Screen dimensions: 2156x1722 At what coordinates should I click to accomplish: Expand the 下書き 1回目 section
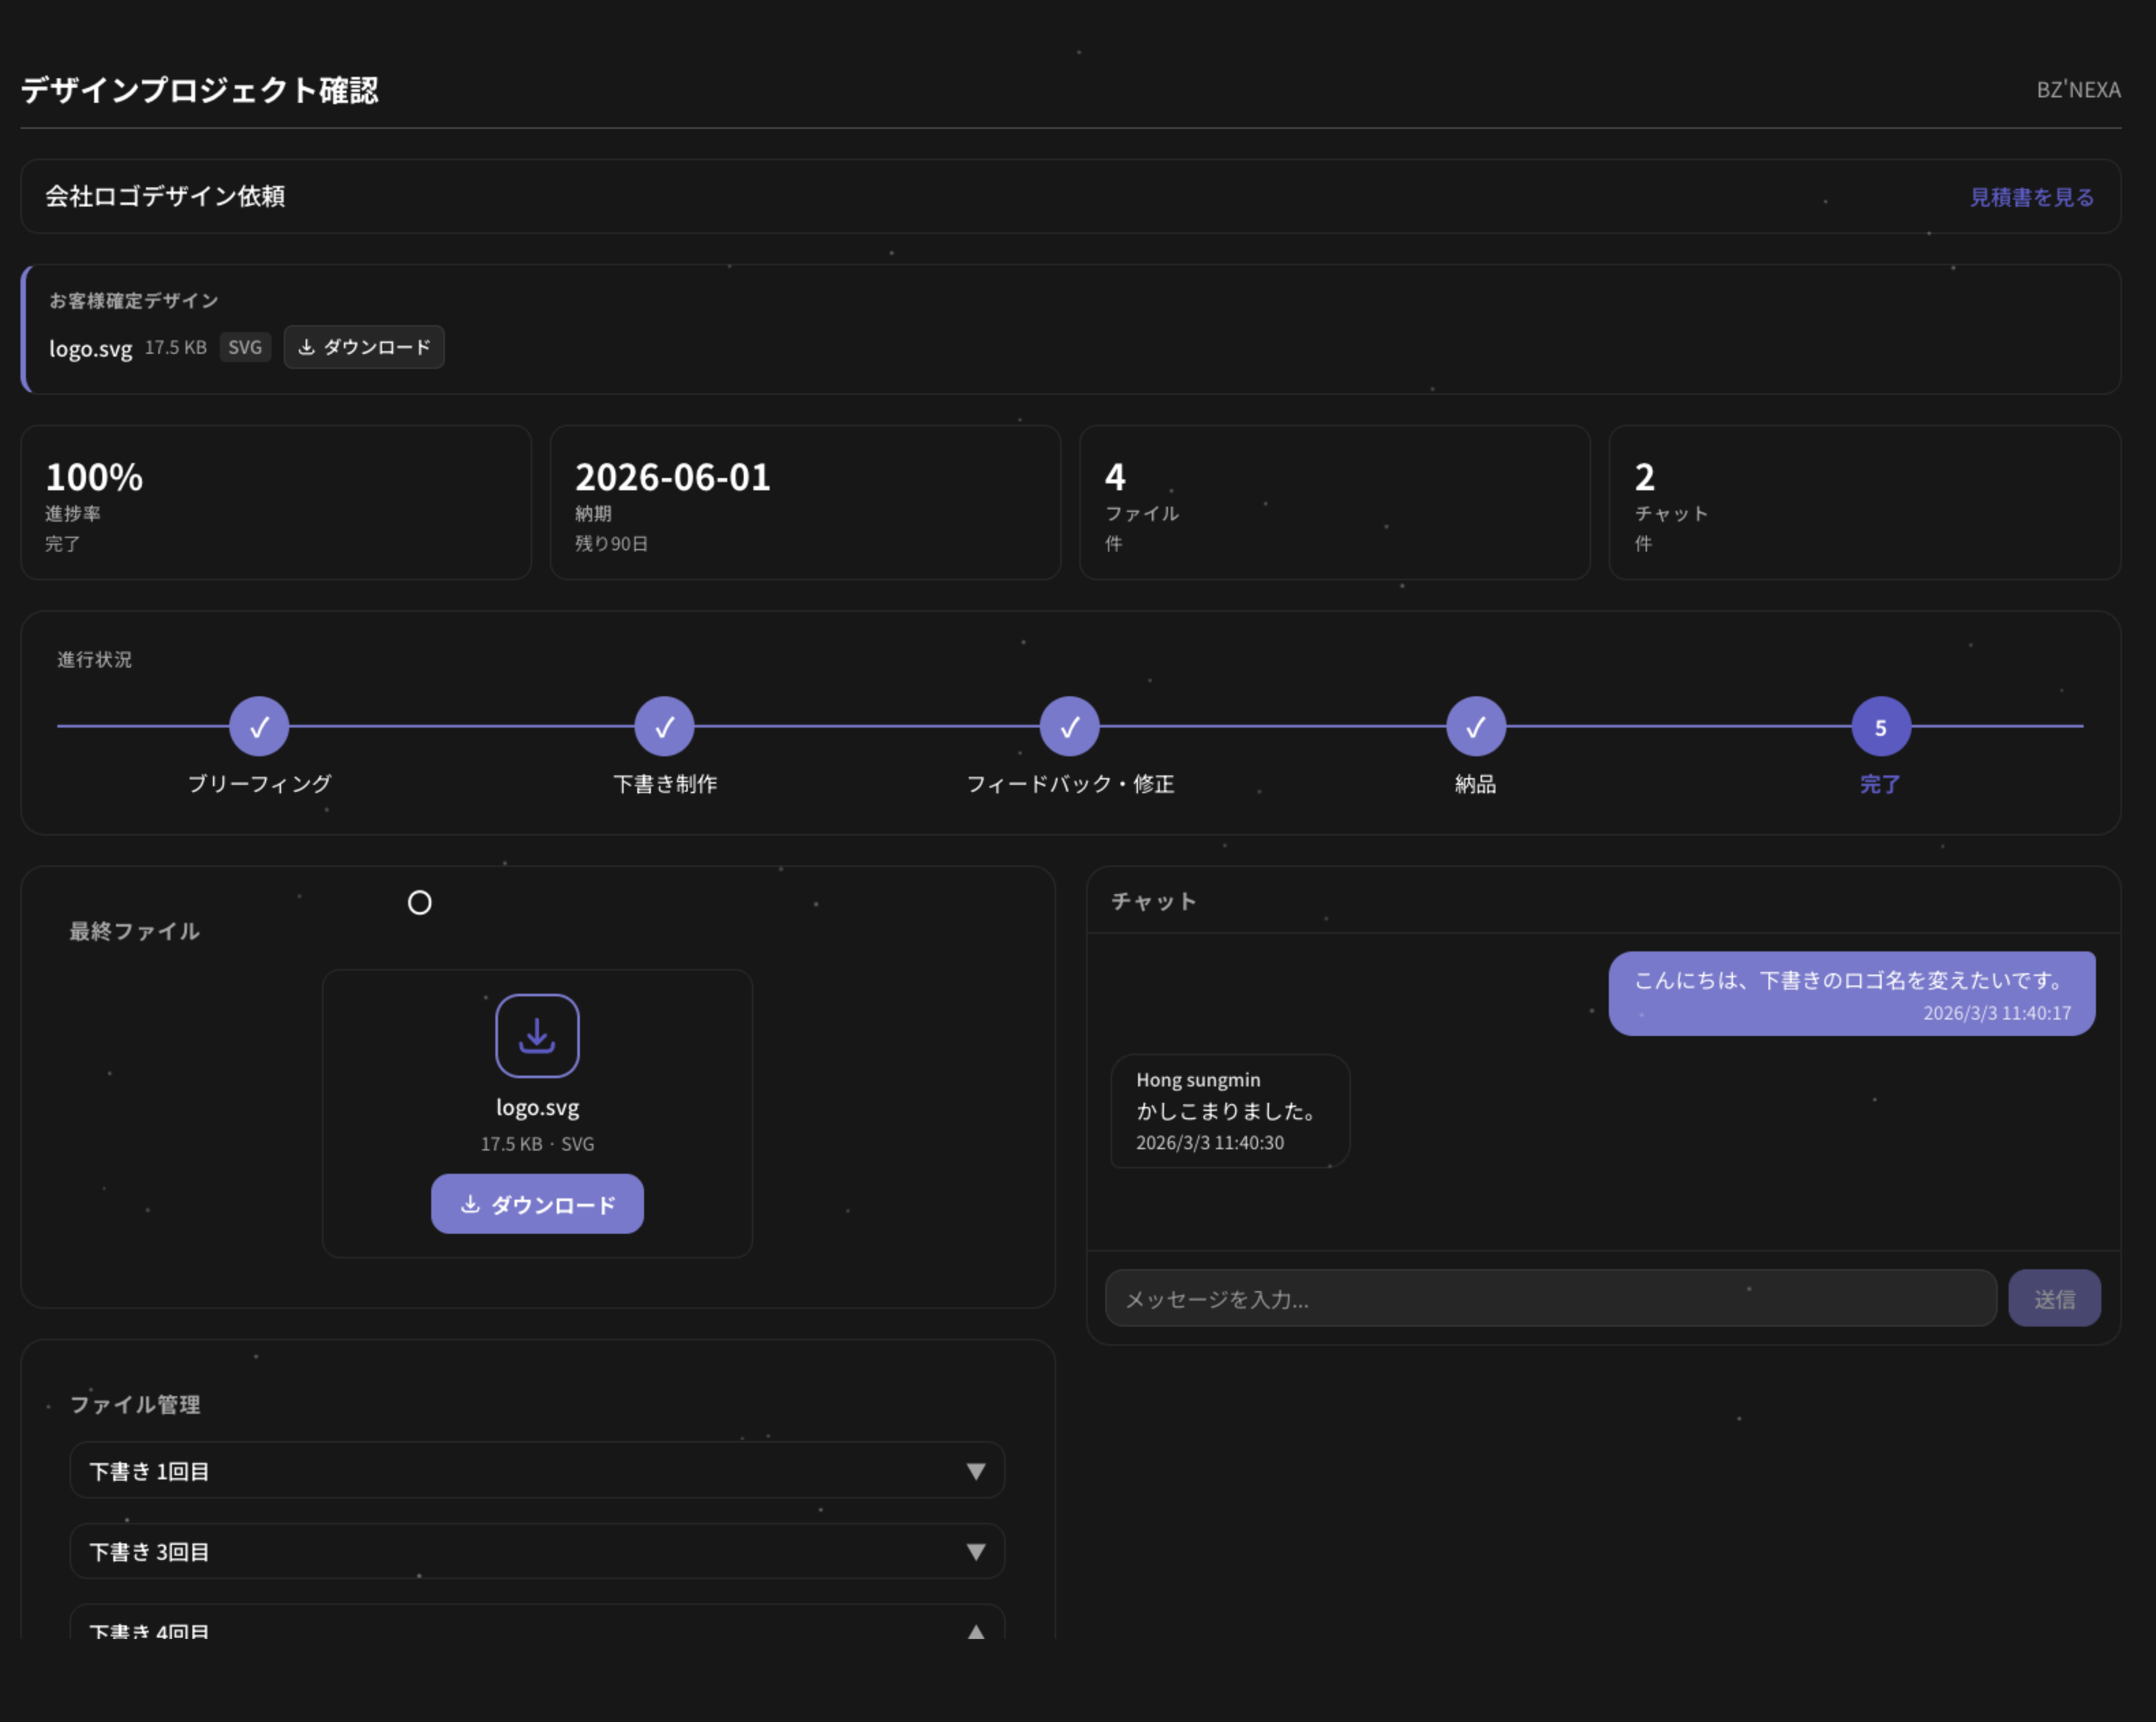pyautogui.click(x=975, y=1471)
